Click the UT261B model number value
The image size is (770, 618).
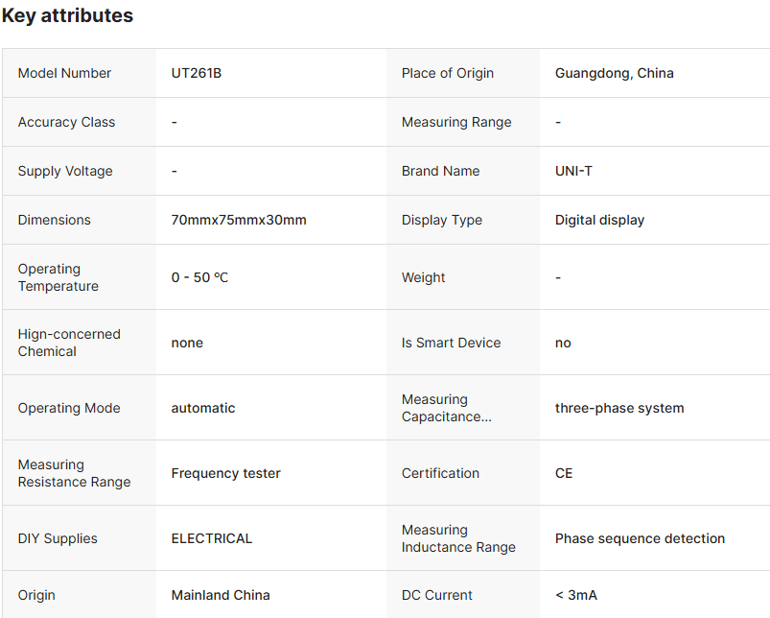[x=197, y=73]
